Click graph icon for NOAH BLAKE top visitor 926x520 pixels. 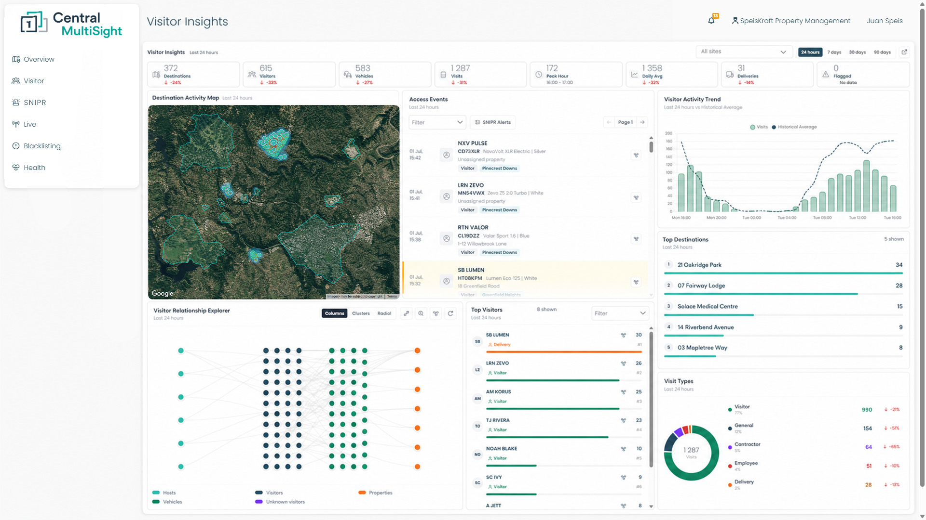[x=623, y=449]
